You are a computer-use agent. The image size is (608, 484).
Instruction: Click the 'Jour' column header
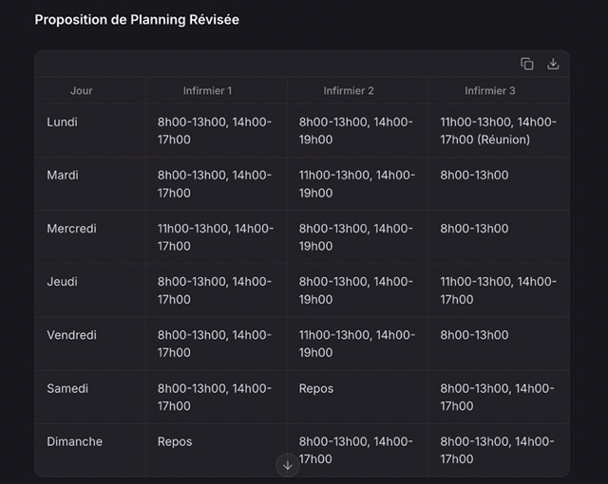point(82,91)
